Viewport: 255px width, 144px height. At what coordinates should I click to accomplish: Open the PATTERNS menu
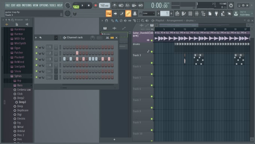click(27, 5)
